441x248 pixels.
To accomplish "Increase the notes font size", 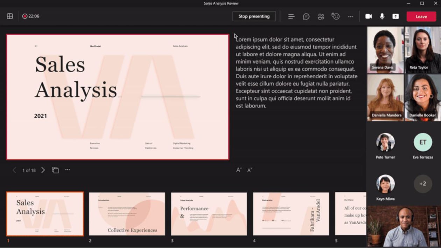I will pos(239,170).
